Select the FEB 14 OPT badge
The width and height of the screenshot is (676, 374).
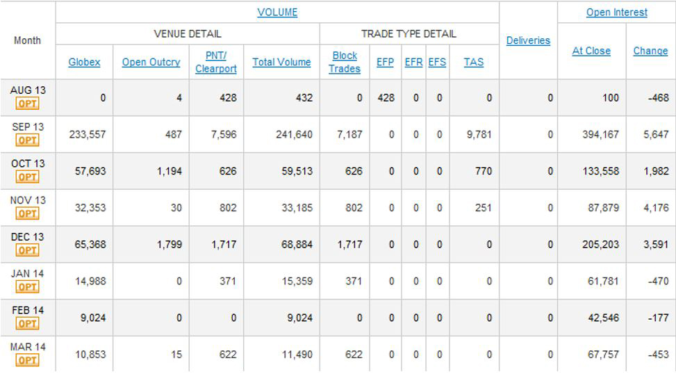click(28, 323)
